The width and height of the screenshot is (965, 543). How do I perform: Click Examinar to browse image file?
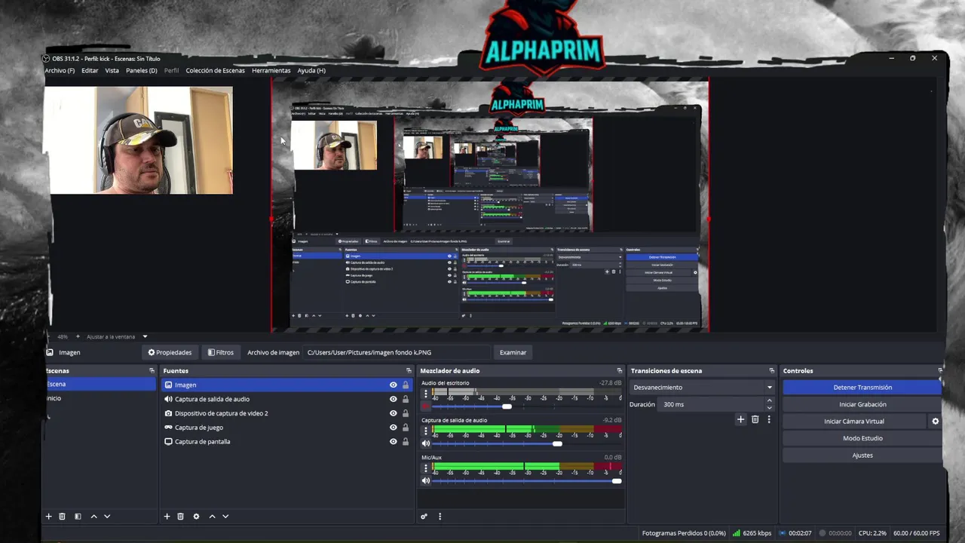(513, 352)
